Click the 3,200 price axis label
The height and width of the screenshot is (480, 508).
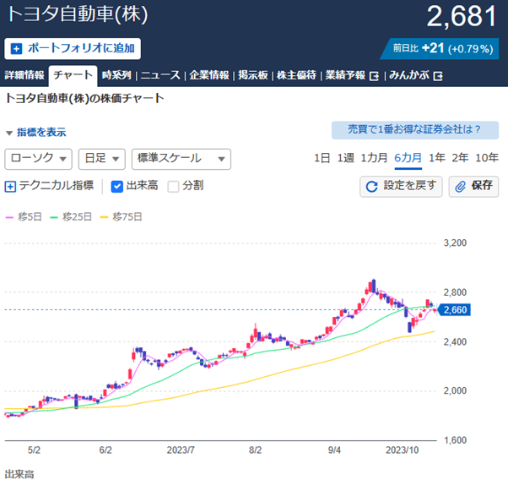click(x=455, y=243)
